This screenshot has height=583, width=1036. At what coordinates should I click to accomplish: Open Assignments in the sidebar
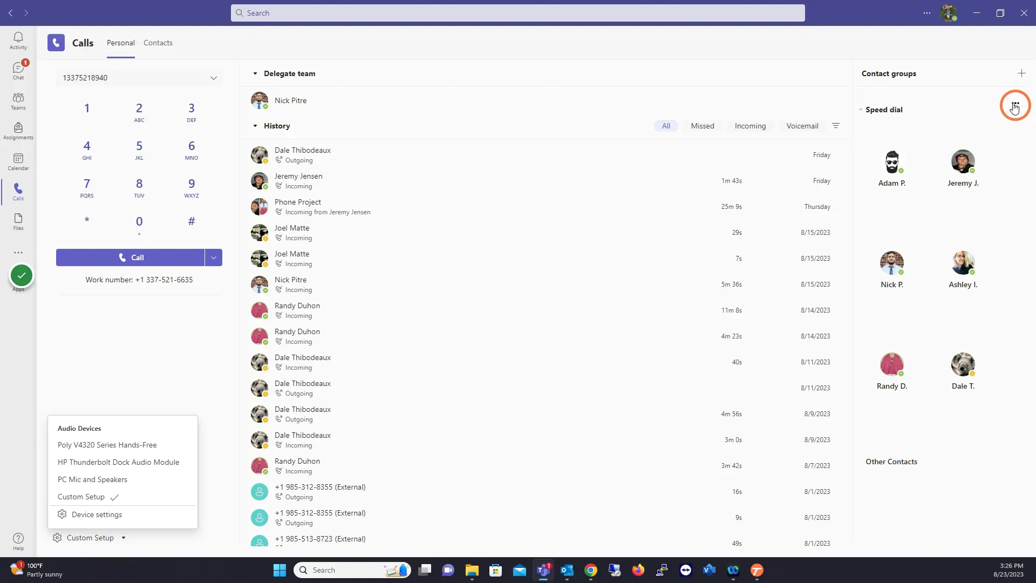click(18, 131)
